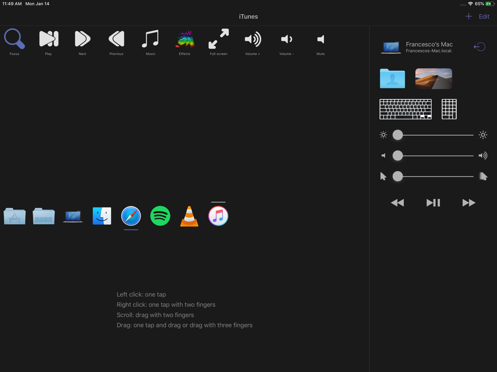Screen dimensions: 497x372
Task: Tap the 'Scroll: drag with two fingers' hint
Action: point(155,315)
